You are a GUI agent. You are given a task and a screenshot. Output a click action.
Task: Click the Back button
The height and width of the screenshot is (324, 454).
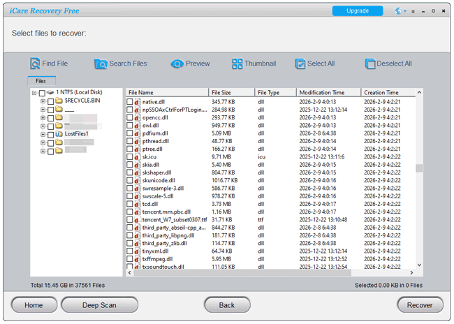(x=227, y=305)
